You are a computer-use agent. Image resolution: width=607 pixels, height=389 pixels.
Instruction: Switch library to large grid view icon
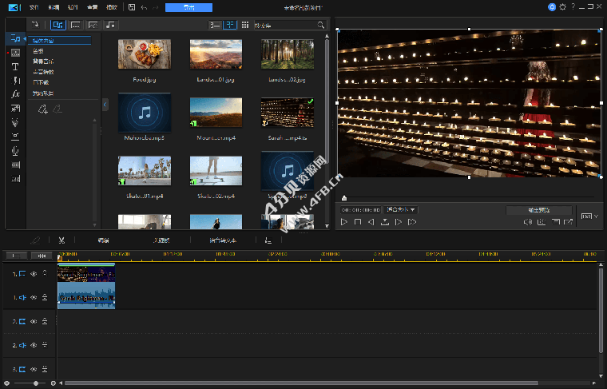[230, 25]
